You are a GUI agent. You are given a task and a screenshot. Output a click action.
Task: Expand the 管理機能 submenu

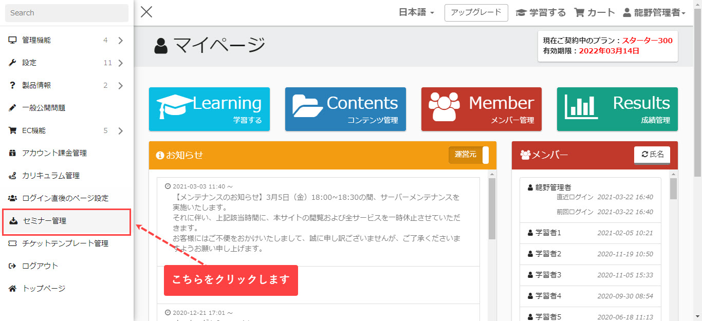pyautogui.click(x=120, y=41)
